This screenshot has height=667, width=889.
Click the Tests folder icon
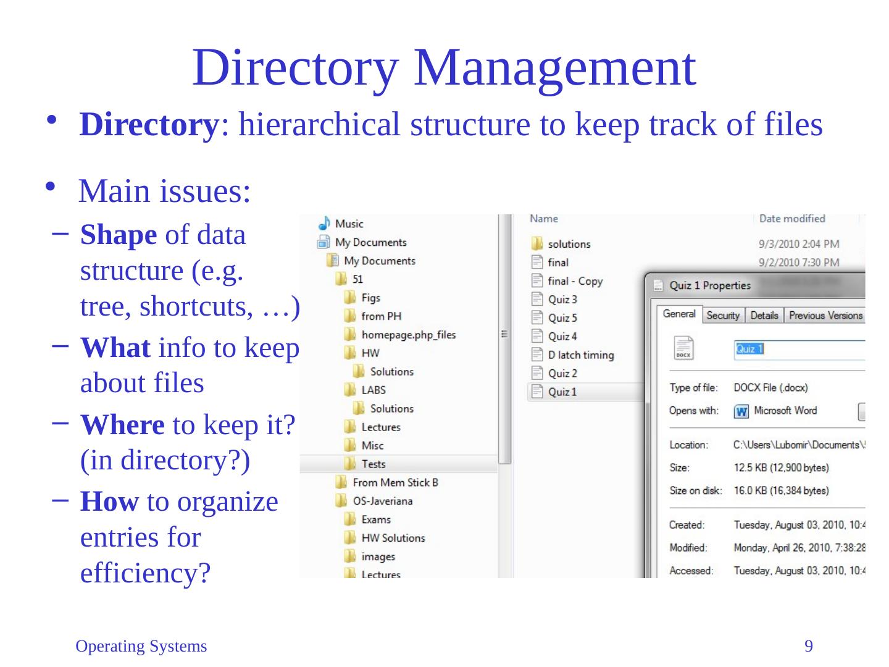point(350,464)
